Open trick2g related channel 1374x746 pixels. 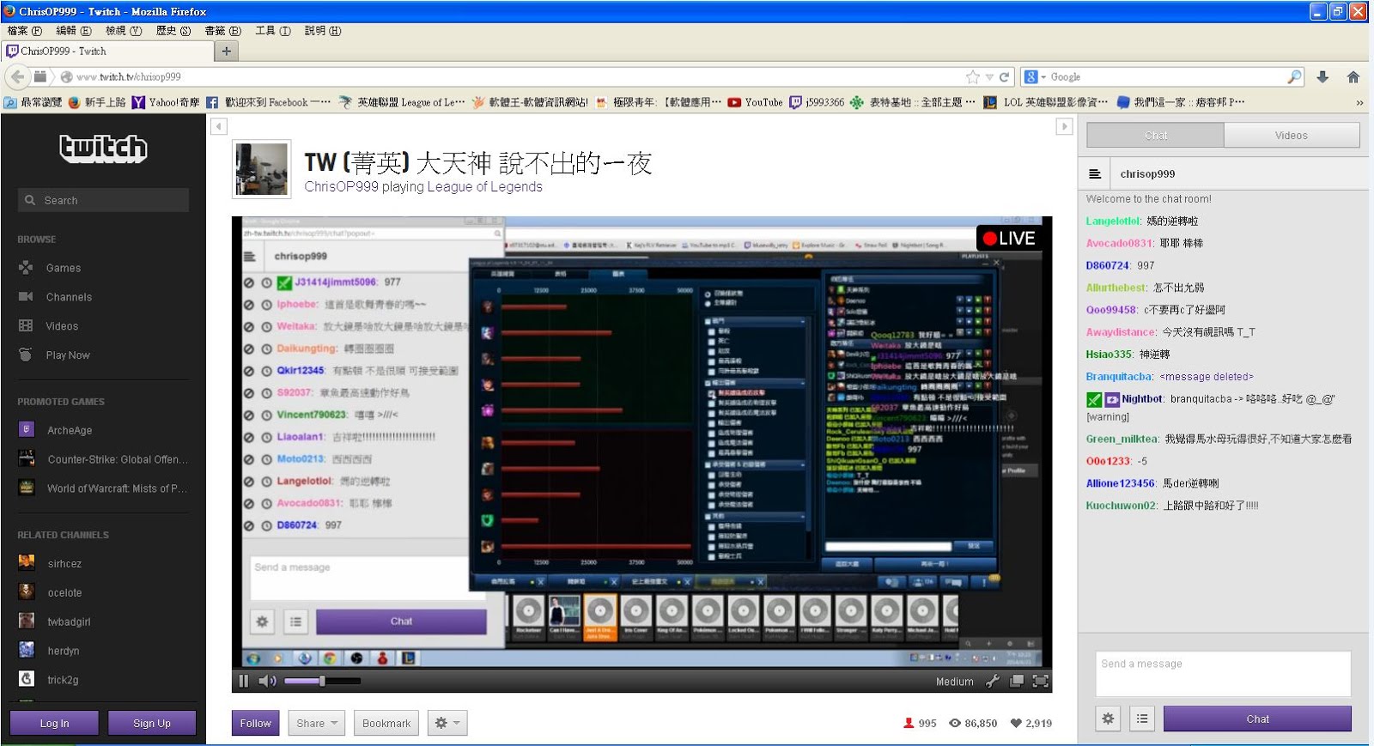click(63, 680)
